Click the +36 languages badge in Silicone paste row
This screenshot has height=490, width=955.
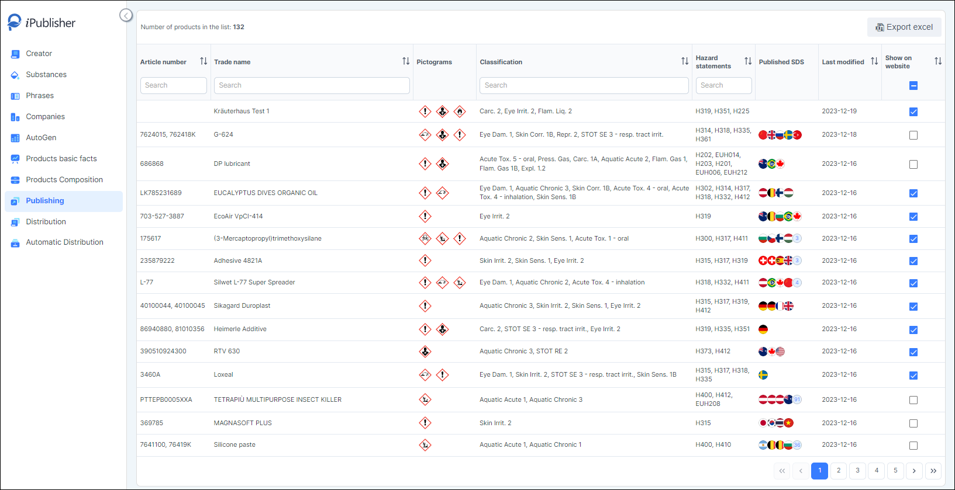tap(797, 445)
